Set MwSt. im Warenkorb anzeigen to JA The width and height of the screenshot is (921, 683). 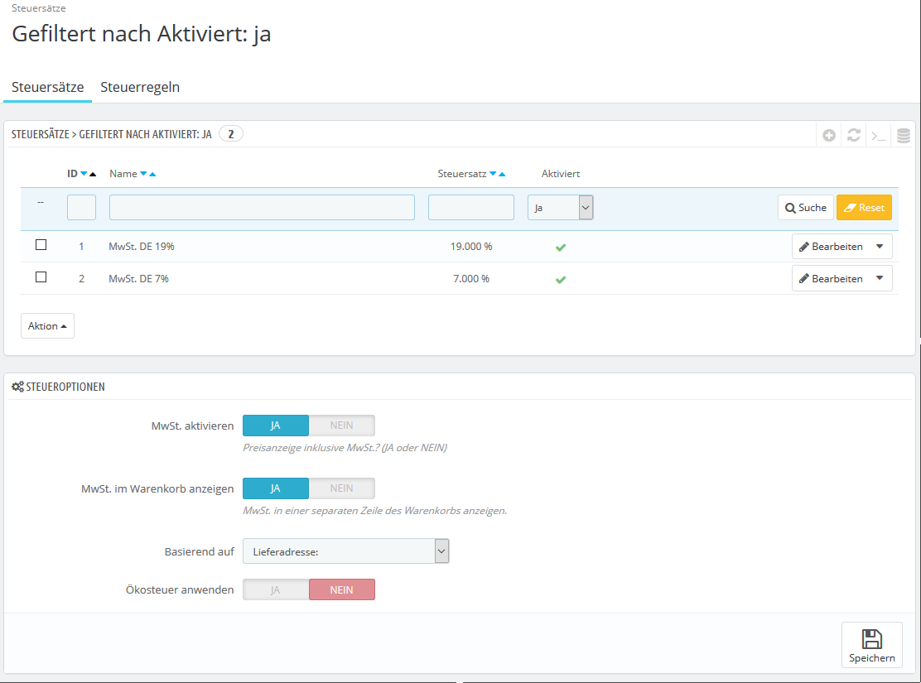[x=276, y=488]
